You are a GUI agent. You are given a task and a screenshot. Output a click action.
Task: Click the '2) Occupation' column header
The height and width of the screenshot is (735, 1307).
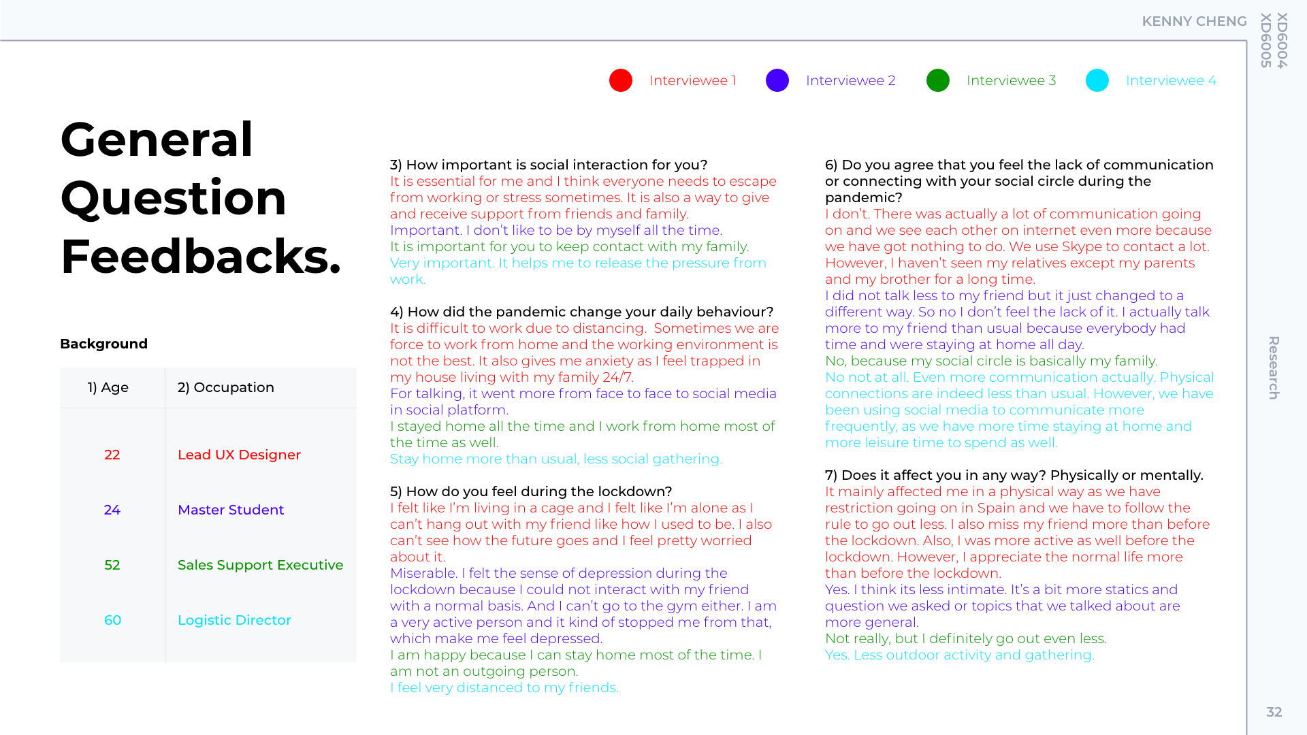[x=226, y=387]
